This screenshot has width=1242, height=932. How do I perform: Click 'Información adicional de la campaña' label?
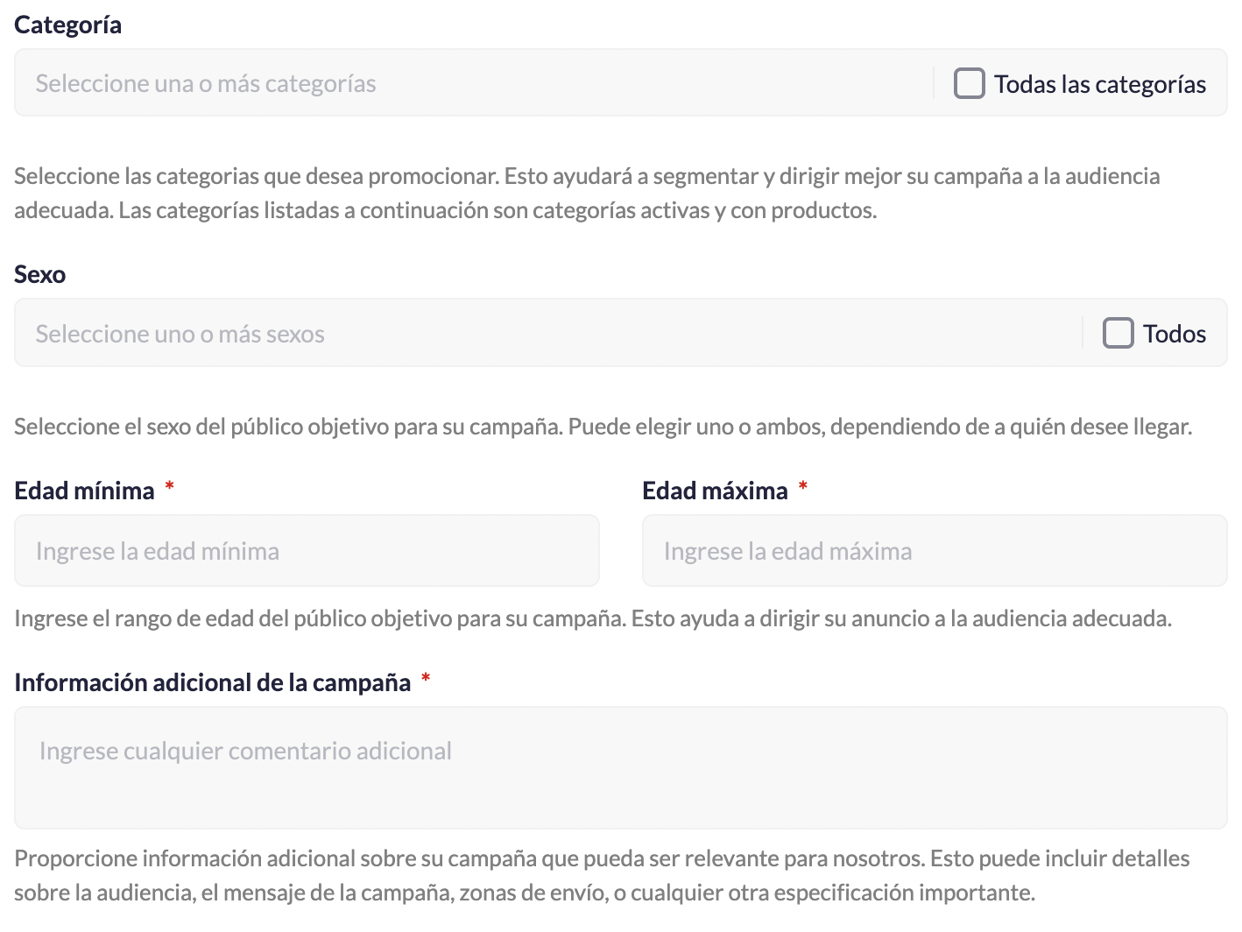212,682
